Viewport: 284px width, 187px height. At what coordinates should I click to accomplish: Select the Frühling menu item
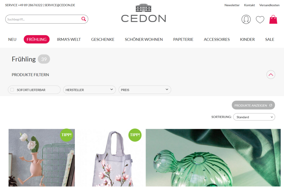pyautogui.click(x=37, y=39)
